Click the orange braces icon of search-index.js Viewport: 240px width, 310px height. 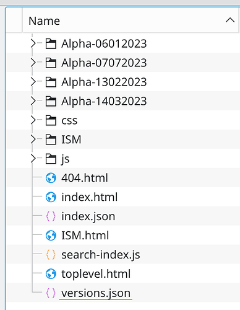[51, 255]
